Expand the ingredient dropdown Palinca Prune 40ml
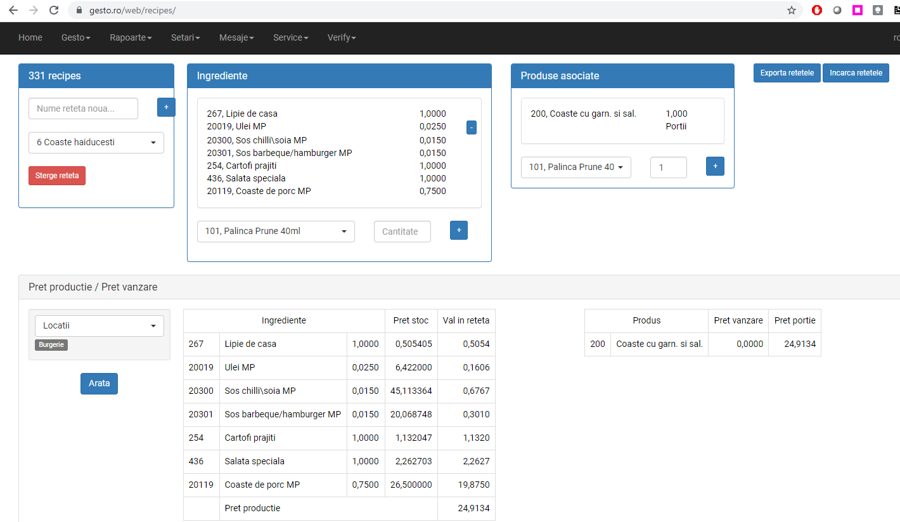Viewport: 900px width, 522px height. click(276, 232)
